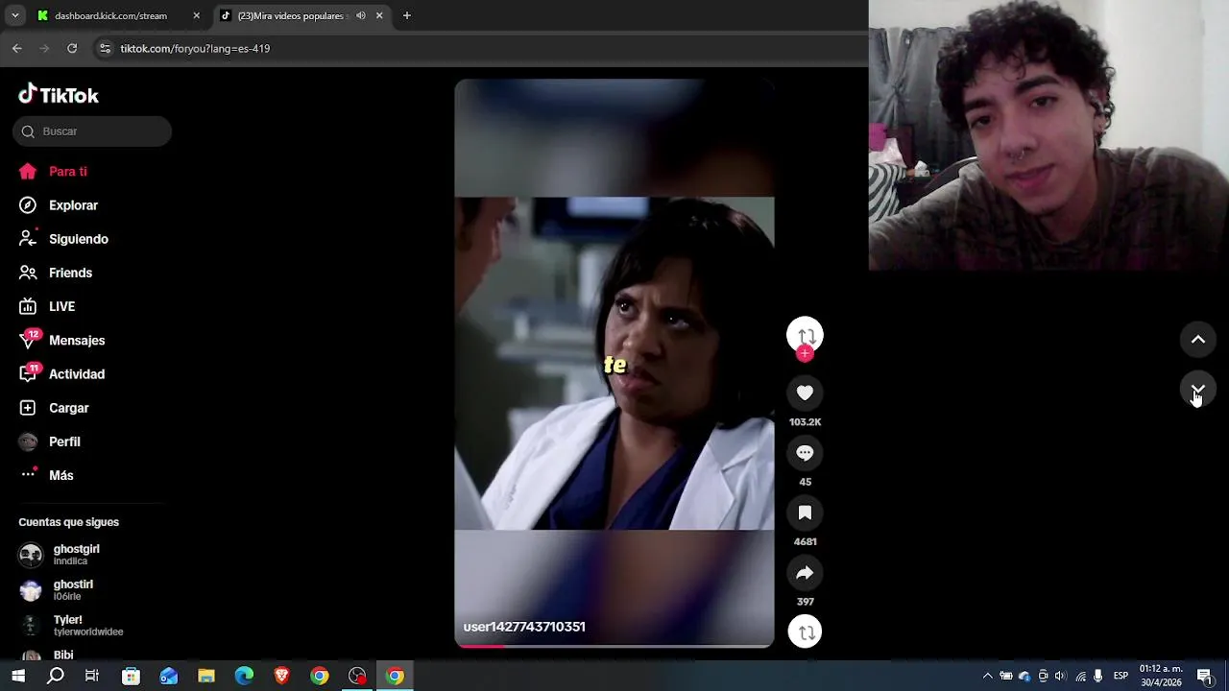Go to Siguiendo feed
This screenshot has width=1229, height=691.
[x=63, y=239]
